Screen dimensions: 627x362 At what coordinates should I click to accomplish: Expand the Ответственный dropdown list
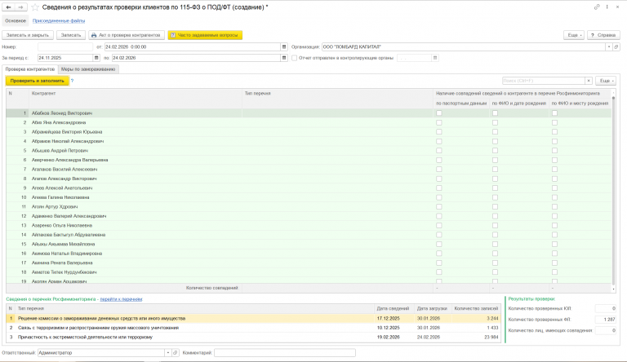pos(168,353)
